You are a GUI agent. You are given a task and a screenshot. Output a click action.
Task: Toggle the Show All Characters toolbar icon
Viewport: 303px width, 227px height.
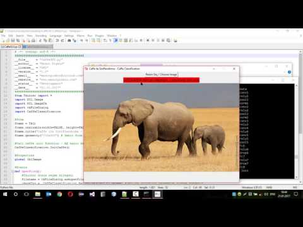[110, 40]
